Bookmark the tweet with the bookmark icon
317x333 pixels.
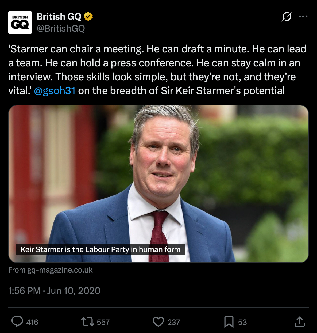[x=229, y=322]
